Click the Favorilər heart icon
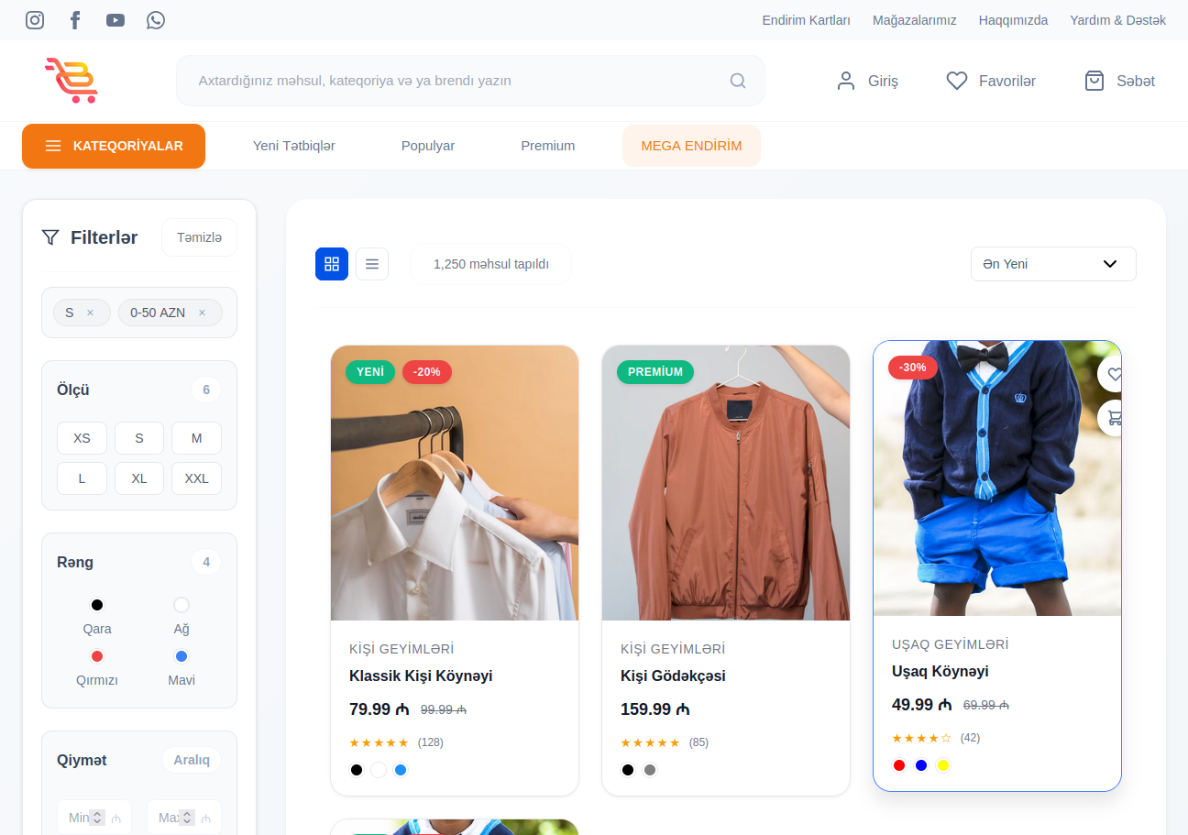Image resolution: width=1188 pixels, height=835 pixels. tap(957, 81)
